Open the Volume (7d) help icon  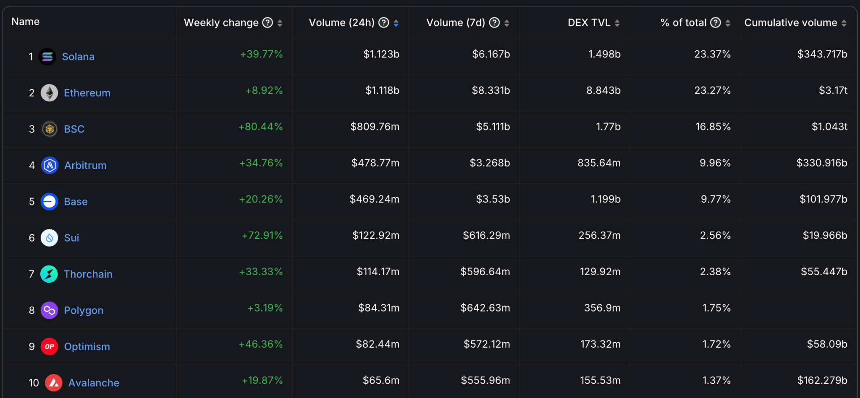pos(495,23)
